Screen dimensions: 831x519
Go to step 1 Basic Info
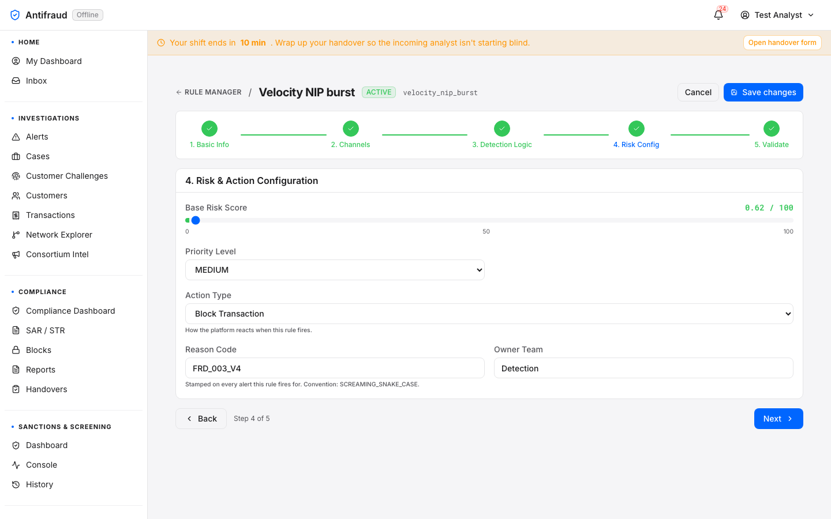(x=209, y=135)
